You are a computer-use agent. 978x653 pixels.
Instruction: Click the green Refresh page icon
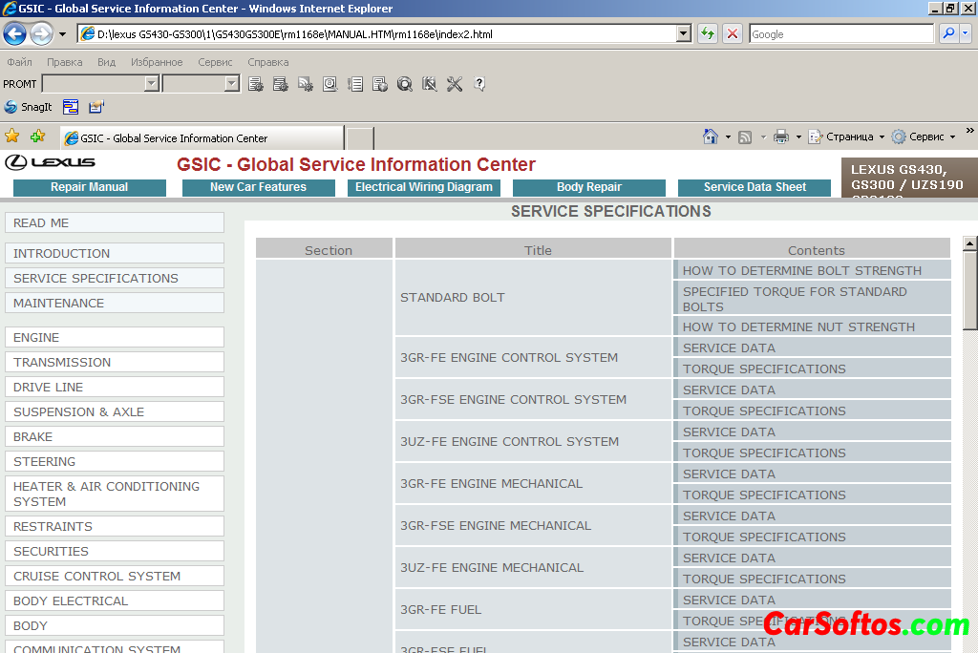[708, 34]
